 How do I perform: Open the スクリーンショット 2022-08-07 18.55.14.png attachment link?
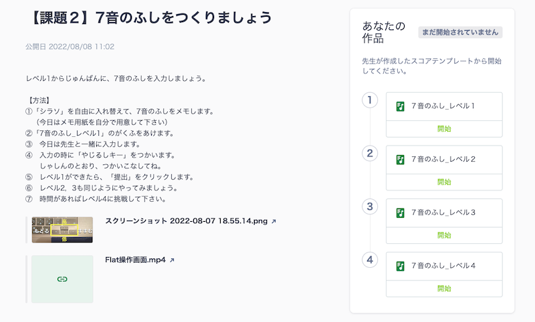point(186,220)
